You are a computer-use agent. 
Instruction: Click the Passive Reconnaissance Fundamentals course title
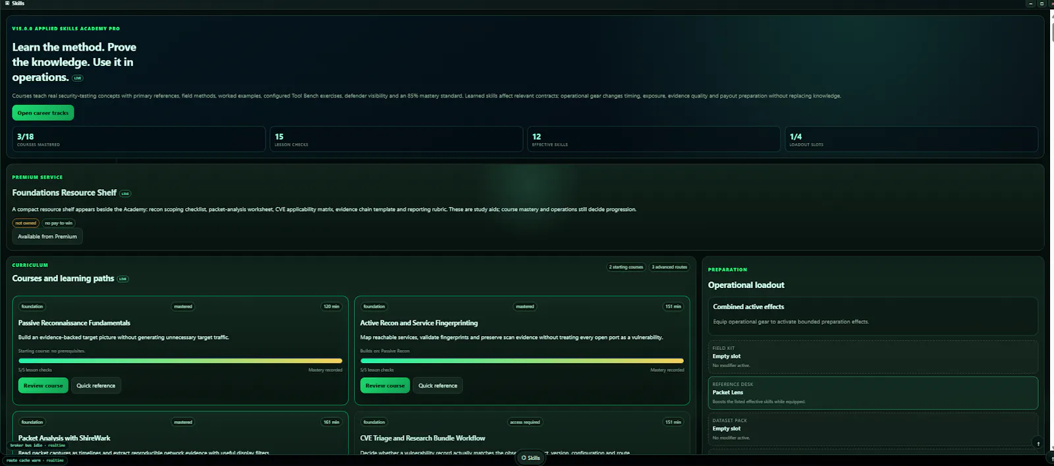(74, 323)
